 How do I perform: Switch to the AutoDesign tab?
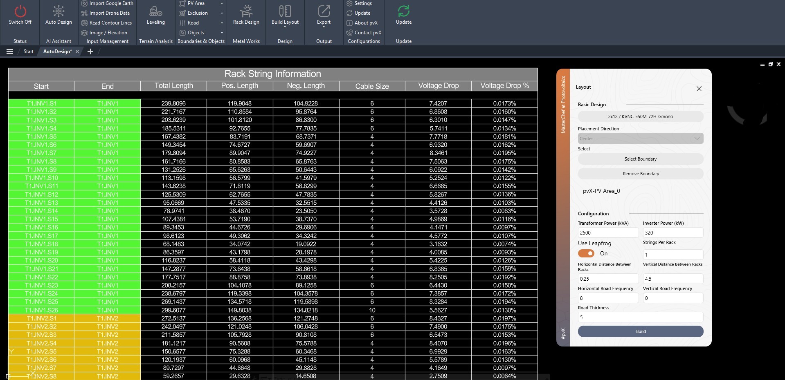pyautogui.click(x=57, y=51)
